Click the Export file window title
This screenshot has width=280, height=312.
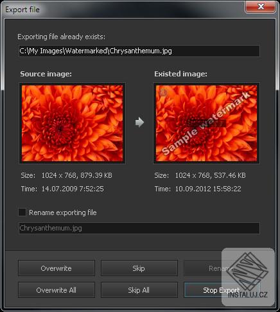click(x=22, y=10)
